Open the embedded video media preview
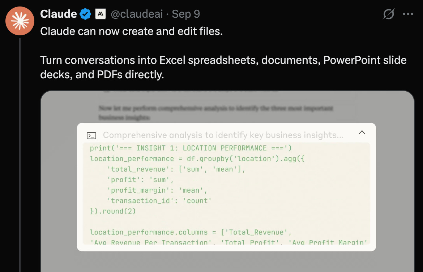This screenshot has width=423, height=272. point(227,181)
